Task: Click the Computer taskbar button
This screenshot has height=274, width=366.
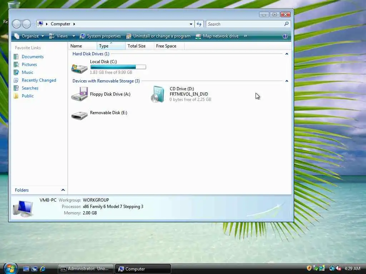Action: tap(143, 269)
